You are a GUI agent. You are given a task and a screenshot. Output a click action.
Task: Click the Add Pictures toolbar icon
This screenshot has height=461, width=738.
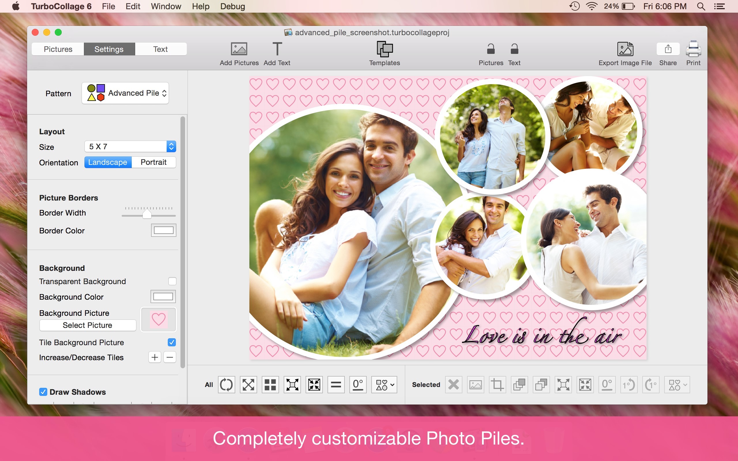click(x=239, y=49)
